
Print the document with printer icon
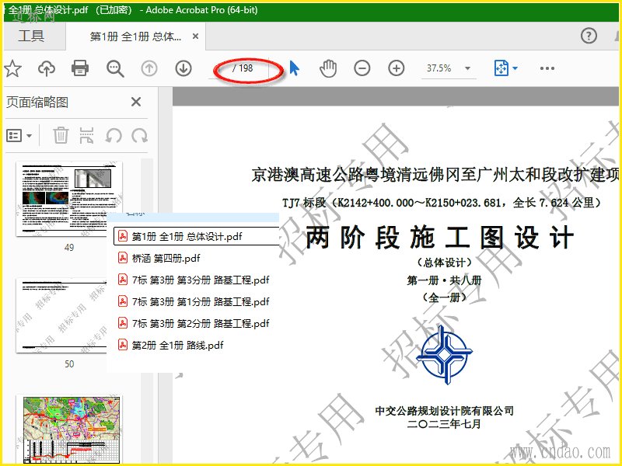click(x=80, y=68)
